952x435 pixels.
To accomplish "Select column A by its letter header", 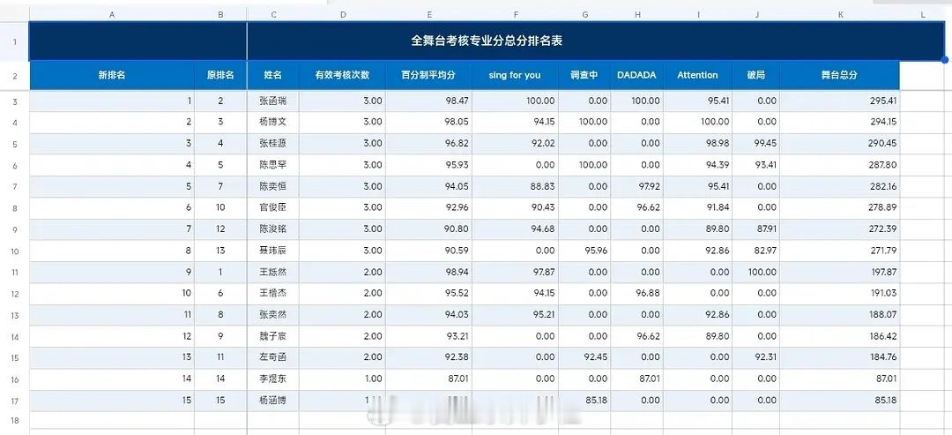I will 112,15.
